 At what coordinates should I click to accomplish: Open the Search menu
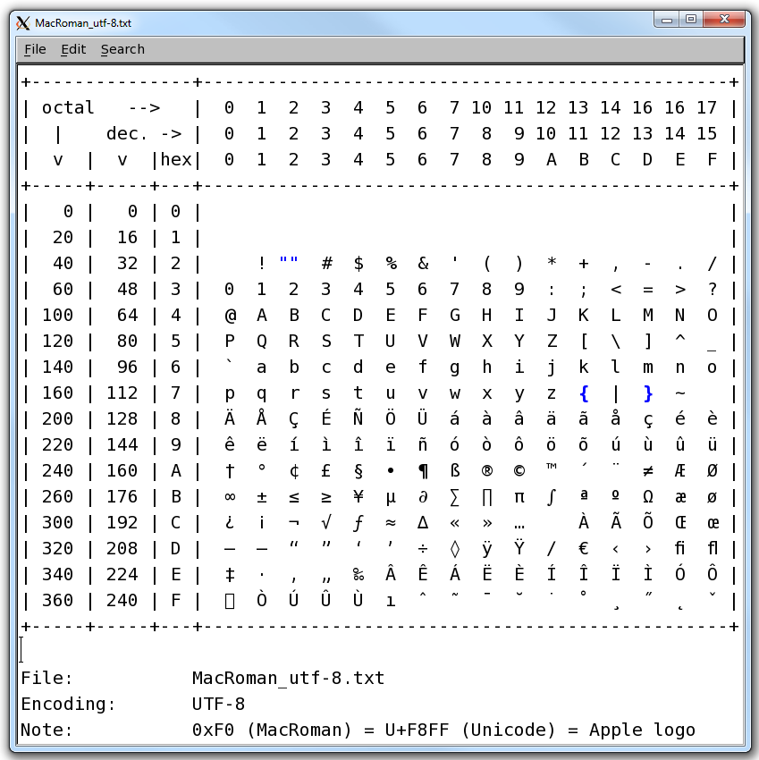pos(122,49)
